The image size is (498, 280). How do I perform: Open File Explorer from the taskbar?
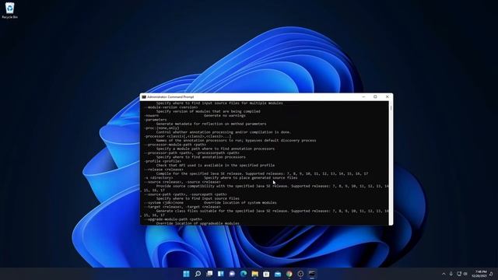[x=255, y=274]
